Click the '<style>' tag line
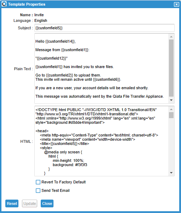This screenshot has height=213, width=181. point(46,148)
